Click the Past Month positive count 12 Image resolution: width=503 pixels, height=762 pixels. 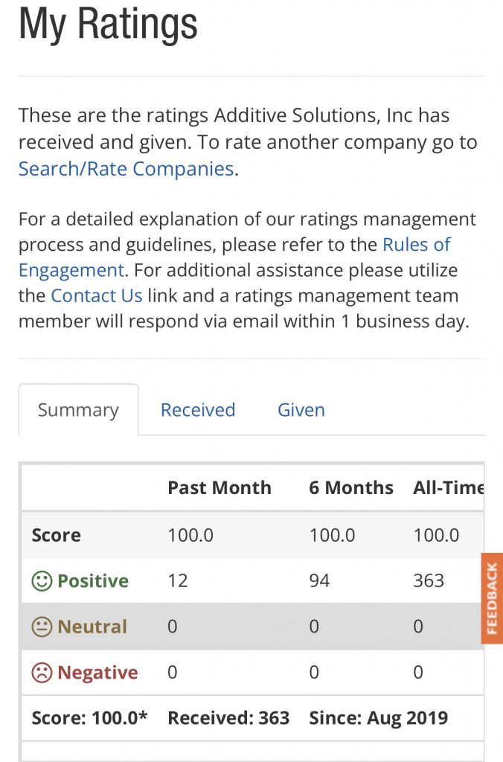click(178, 581)
